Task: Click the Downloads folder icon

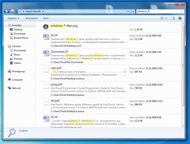Action: coord(11,34)
